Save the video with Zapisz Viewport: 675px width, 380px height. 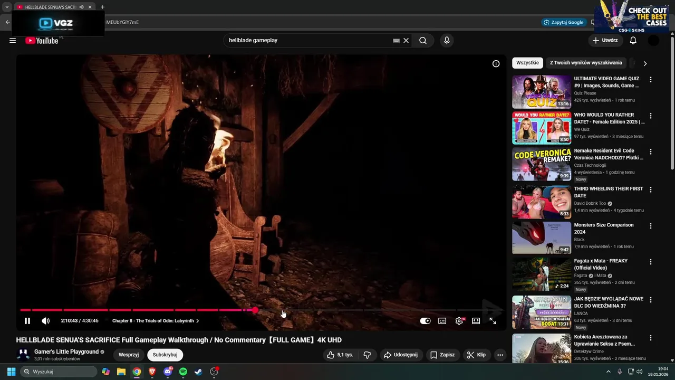pyautogui.click(x=442, y=355)
